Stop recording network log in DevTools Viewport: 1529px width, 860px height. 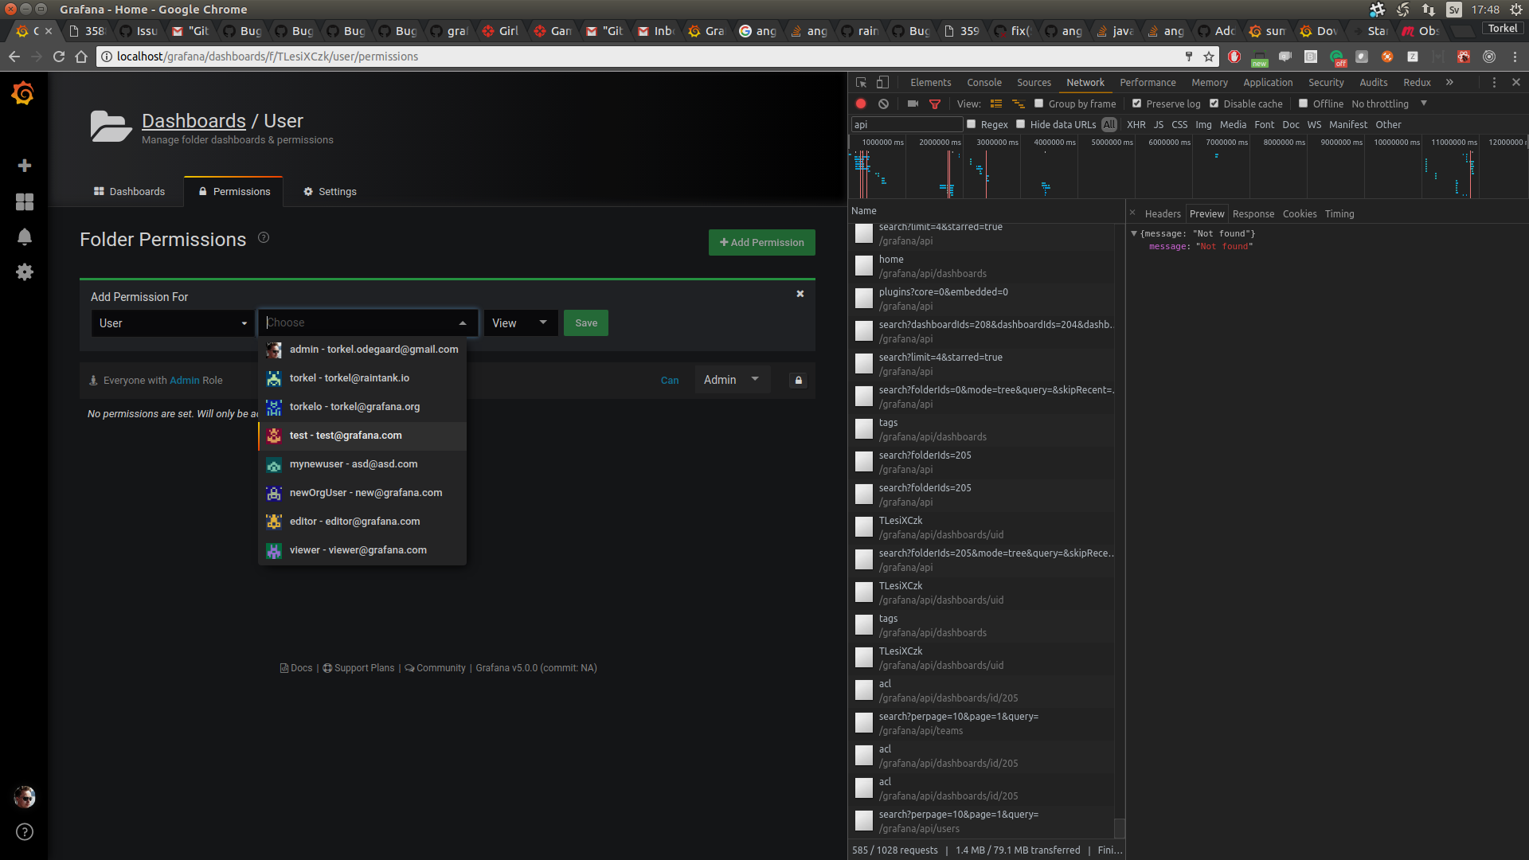860,104
